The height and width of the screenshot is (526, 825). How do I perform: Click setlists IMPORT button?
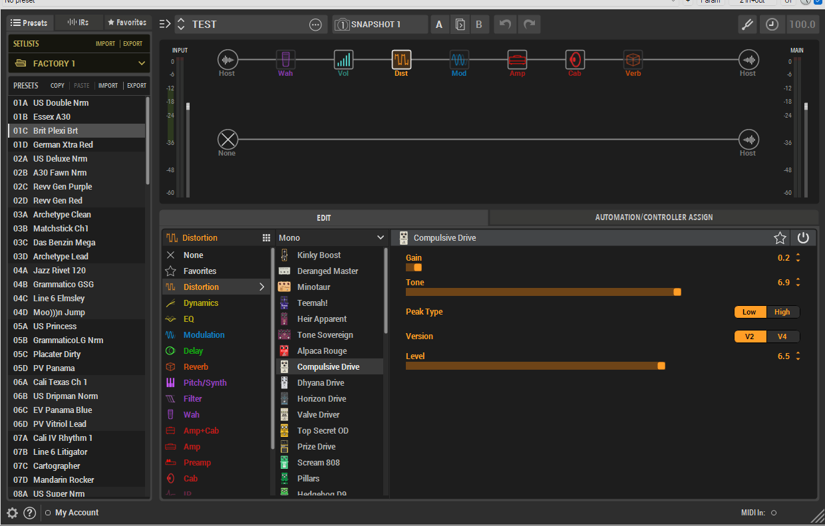pyautogui.click(x=105, y=44)
